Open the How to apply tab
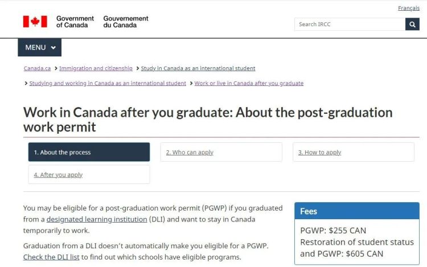 [354, 152]
